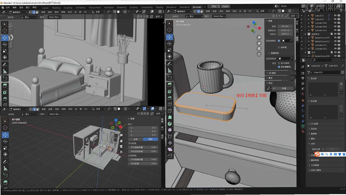Click the clip start 0.001 m field

285,30
